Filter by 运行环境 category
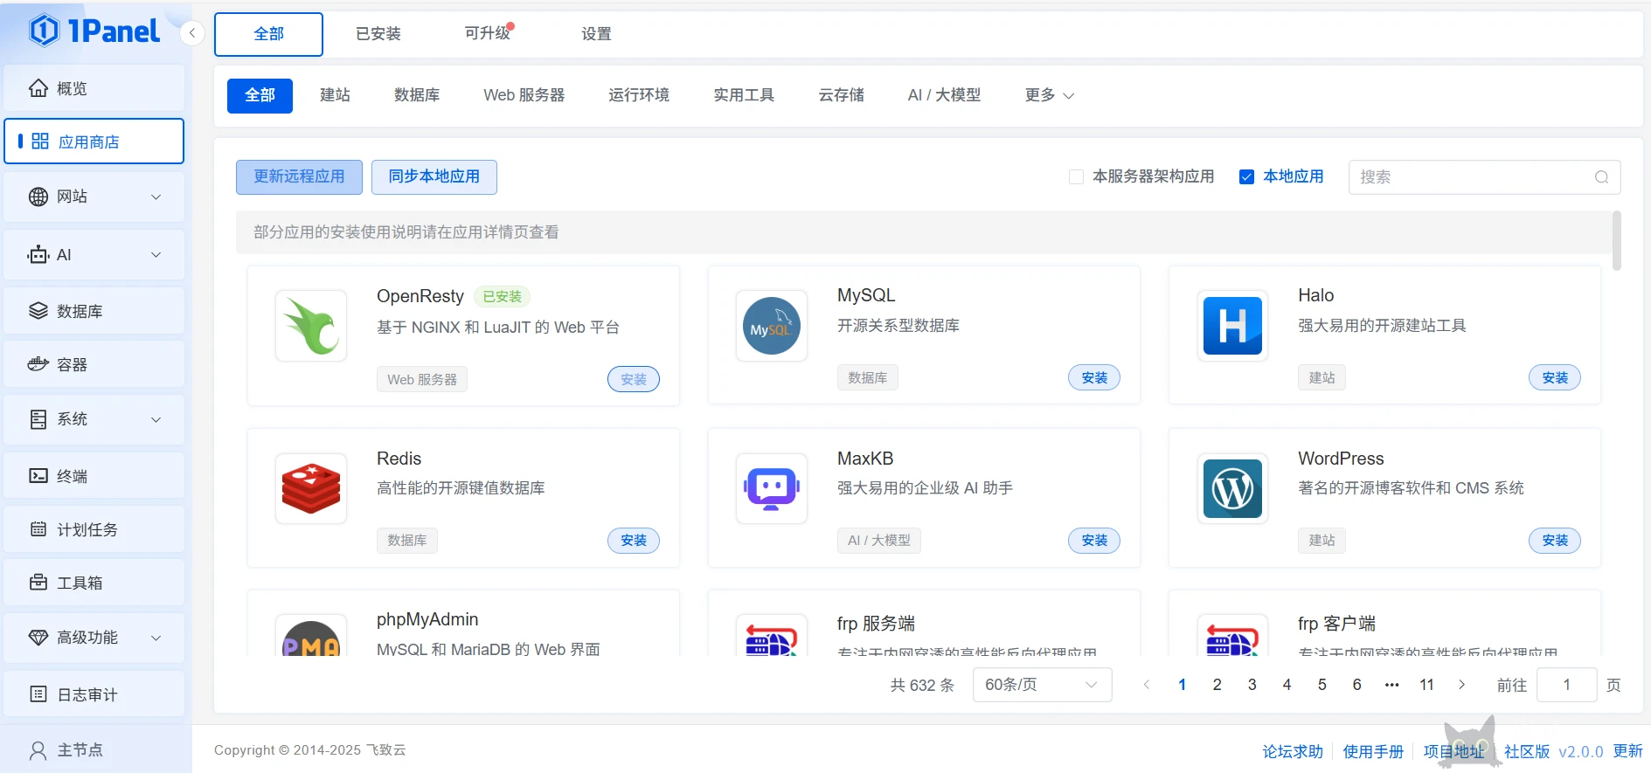 (639, 95)
